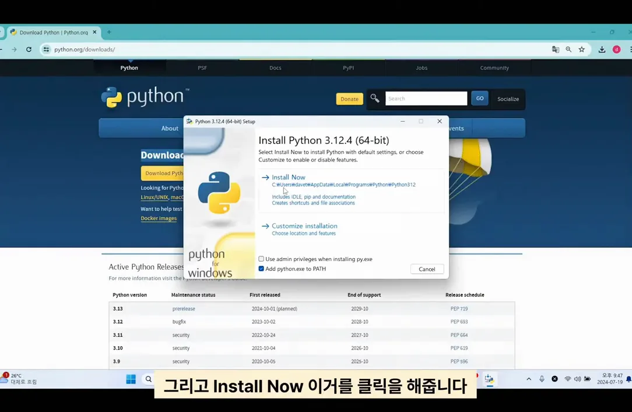Open the PSF top navigation tab
The image size is (632, 412).
point(202,68)
